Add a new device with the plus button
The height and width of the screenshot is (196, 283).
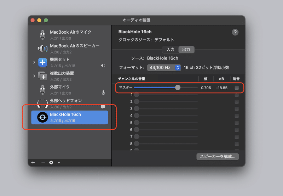[33, 163]
